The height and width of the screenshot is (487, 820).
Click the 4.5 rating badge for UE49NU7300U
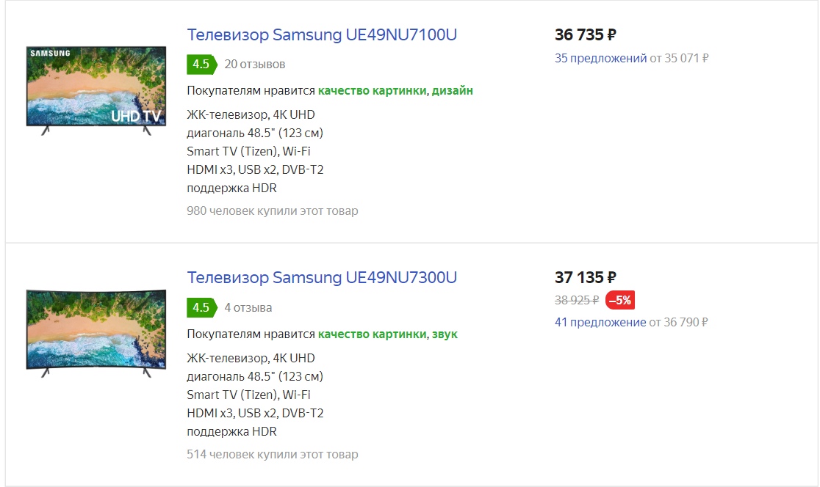point(201,307)
